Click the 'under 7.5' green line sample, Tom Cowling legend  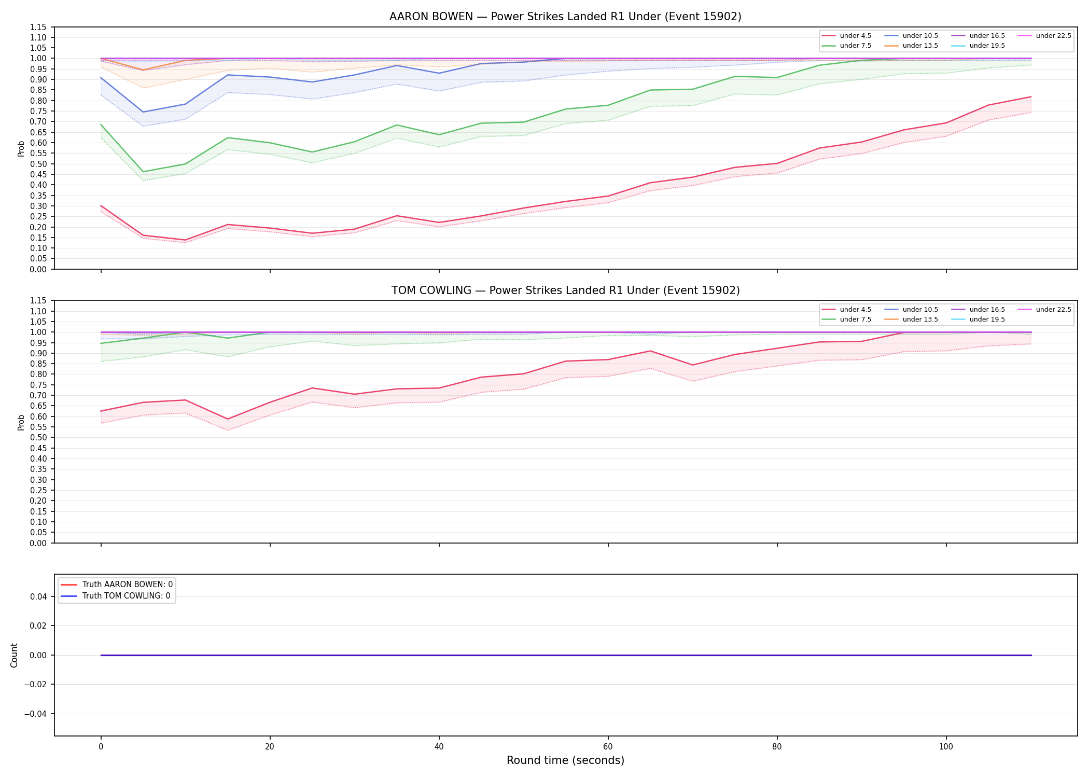coord(829,319)
